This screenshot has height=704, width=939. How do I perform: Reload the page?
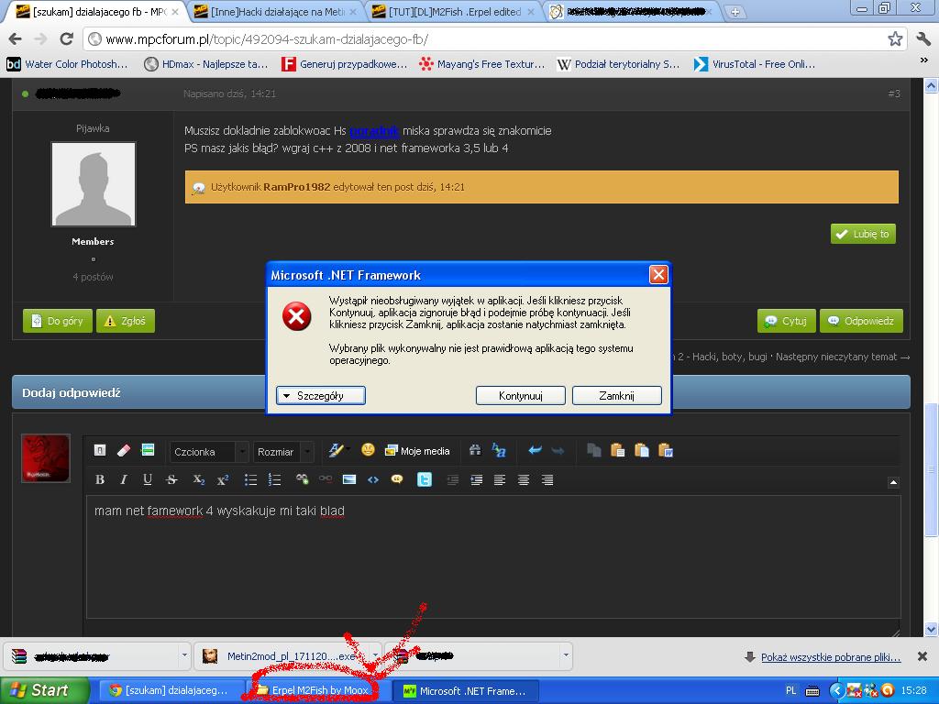66,38
